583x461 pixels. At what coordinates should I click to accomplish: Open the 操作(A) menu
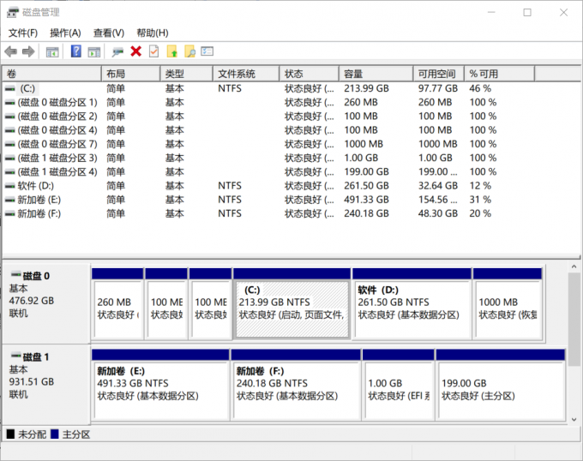tap(65, 33)
